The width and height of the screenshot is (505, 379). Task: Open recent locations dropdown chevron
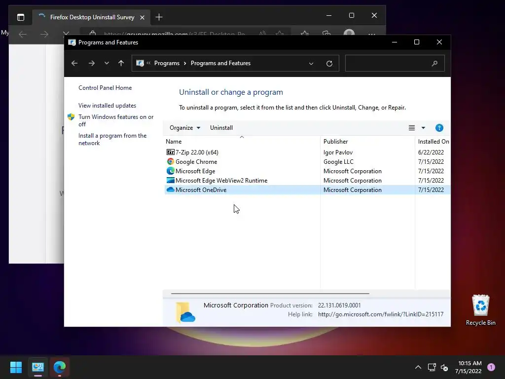[107, 63]
